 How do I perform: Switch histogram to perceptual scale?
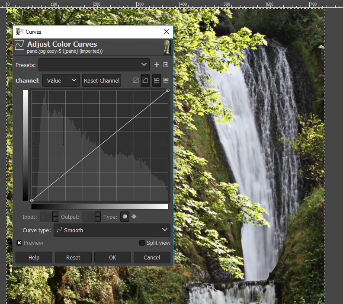[166, 80]
